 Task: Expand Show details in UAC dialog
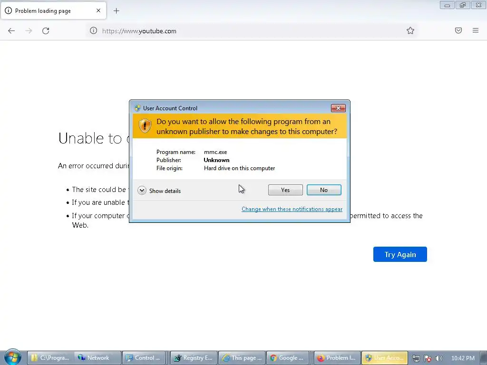coord(159,191)
